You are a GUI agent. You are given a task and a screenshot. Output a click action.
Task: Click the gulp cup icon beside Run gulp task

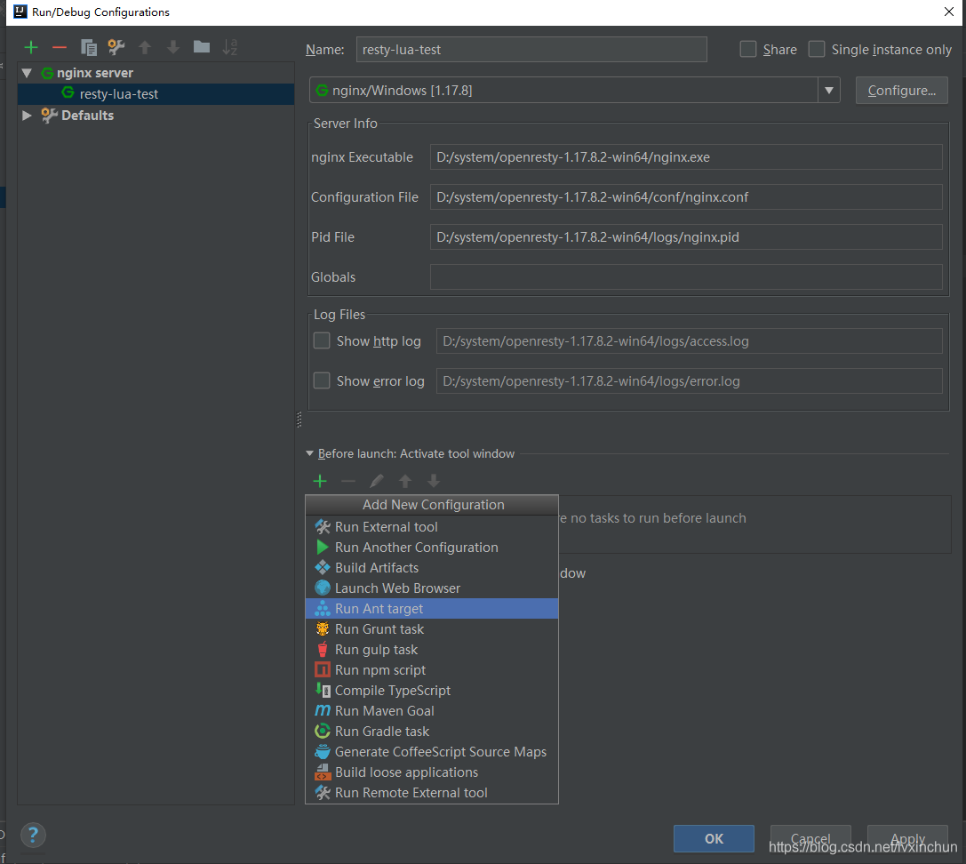(323, 649)
